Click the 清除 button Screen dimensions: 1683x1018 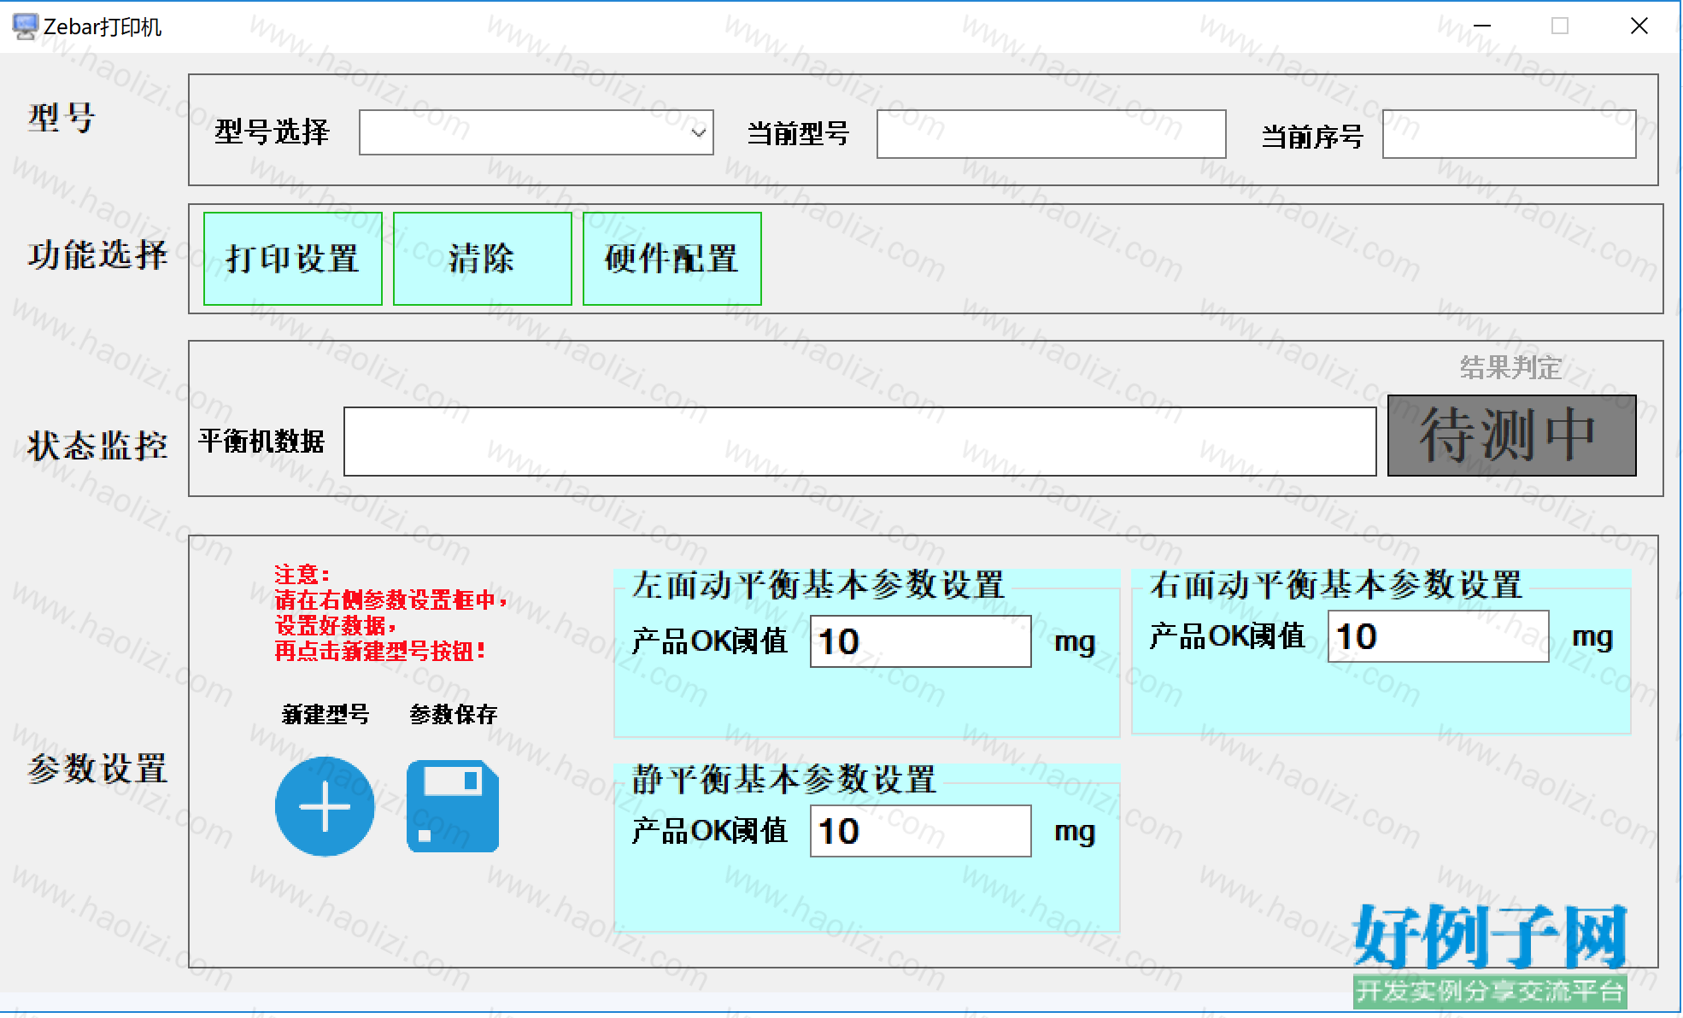(482, 259)
